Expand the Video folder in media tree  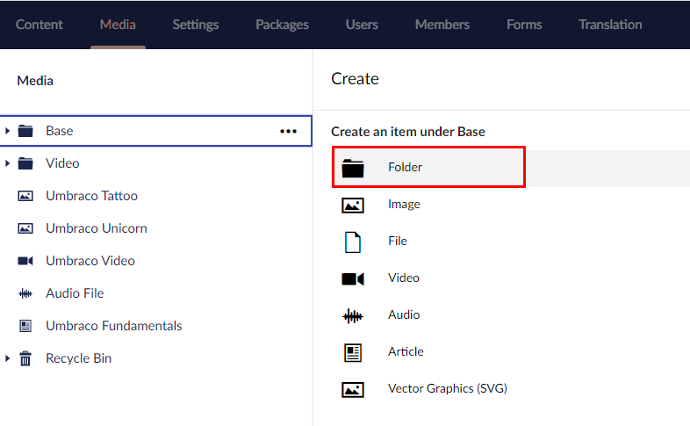tap(8, 163)
